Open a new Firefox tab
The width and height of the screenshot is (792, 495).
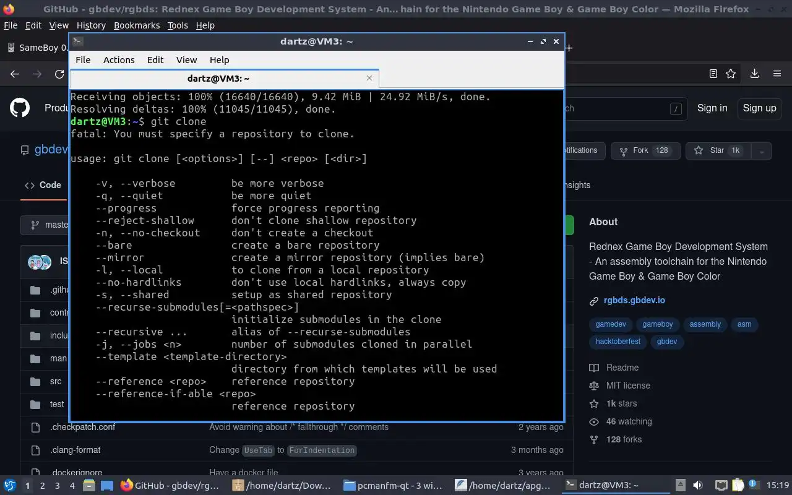click(x=569, y=48)
